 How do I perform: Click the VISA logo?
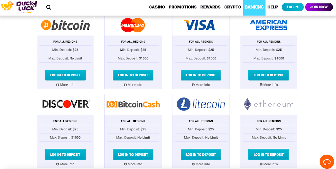[x=199, y=25]
